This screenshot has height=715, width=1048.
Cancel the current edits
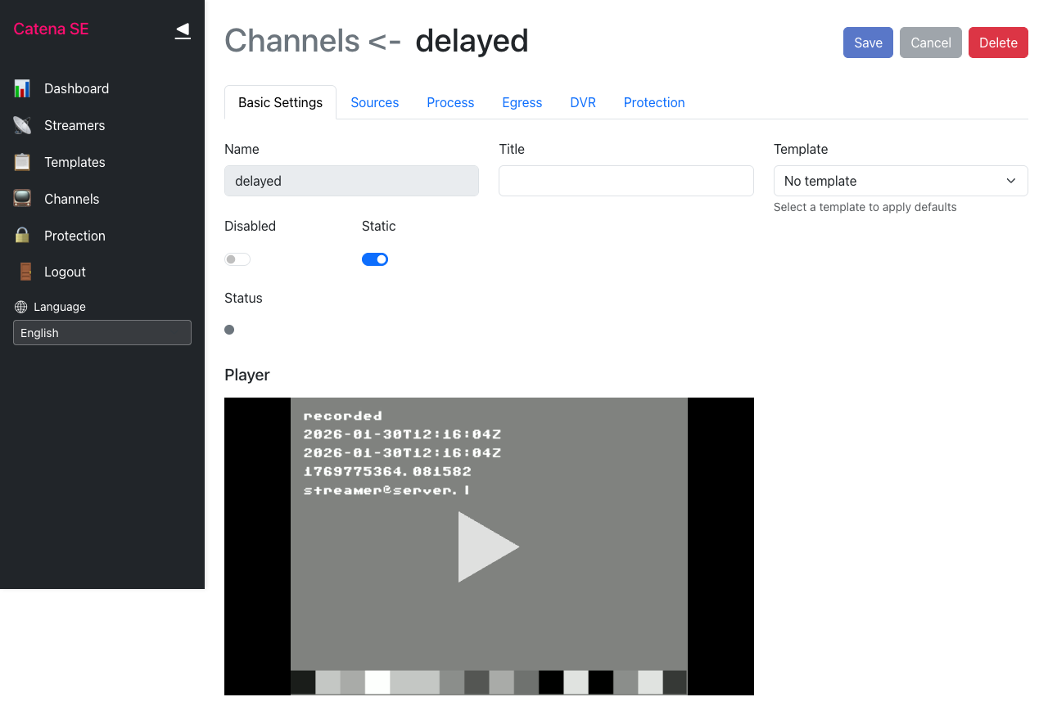point(930,43)
